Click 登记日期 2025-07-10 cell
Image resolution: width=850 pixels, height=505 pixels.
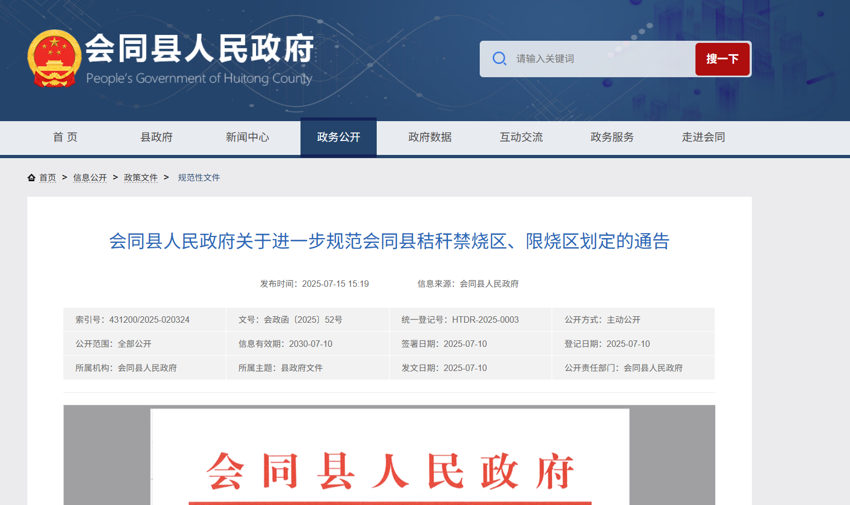(x=633, y=344)
